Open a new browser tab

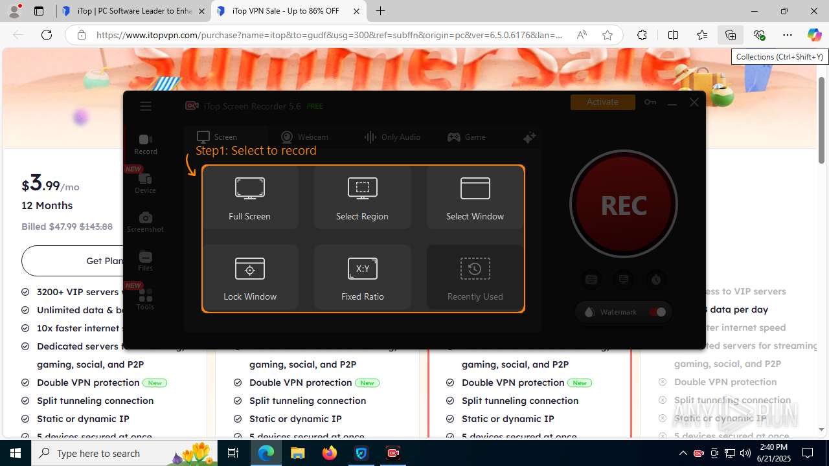click(381, 11)
